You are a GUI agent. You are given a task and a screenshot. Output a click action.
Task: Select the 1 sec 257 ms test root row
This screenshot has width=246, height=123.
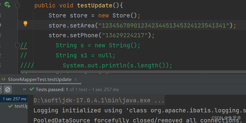point(14,99)
